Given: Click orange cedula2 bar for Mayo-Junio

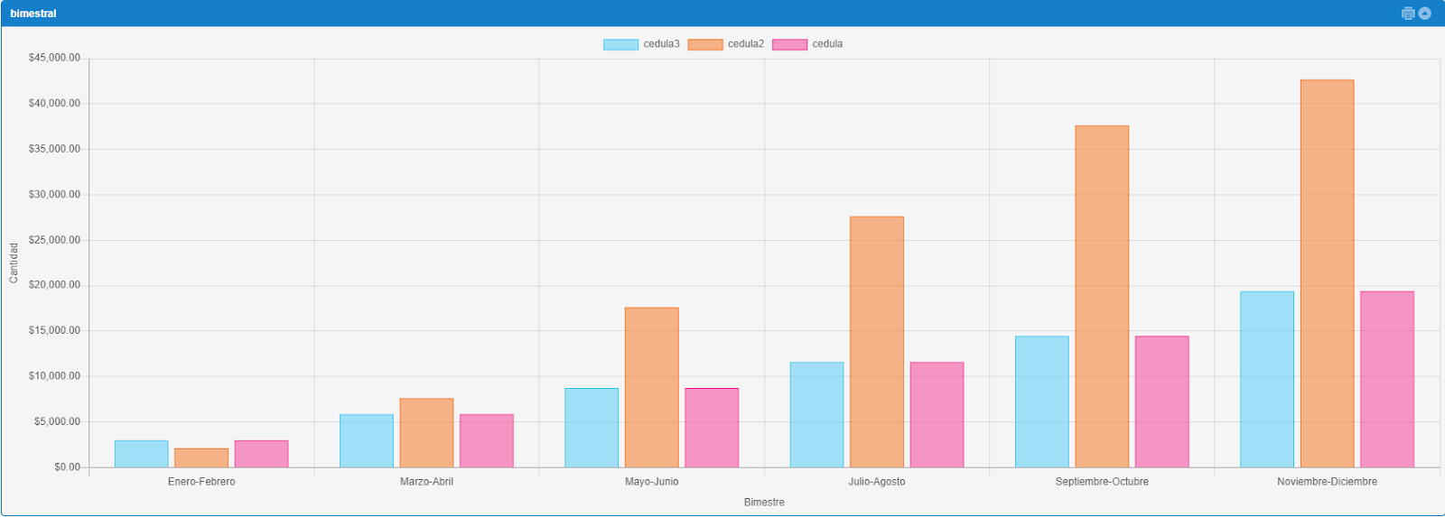Looking at the screenshot, I should click(651, 387).
